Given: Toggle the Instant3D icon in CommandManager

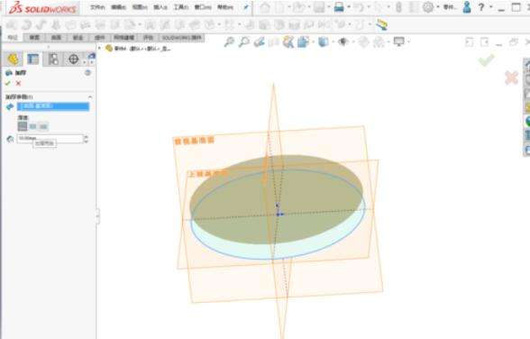Looking at the screenshot, I should click(x=381, y=24).
